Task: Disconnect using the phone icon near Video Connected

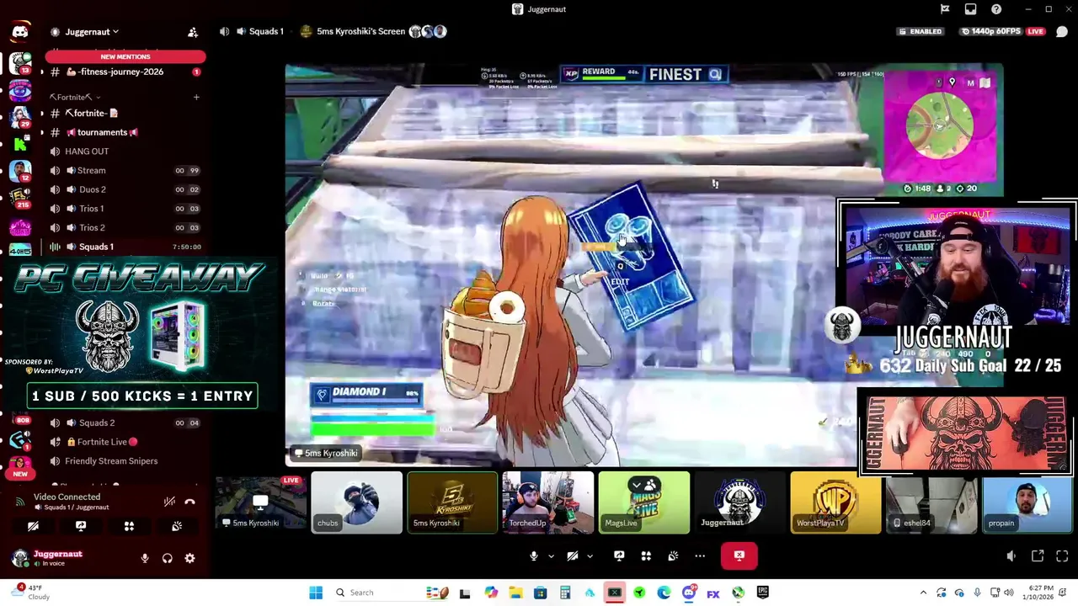Action: (189, 502)
